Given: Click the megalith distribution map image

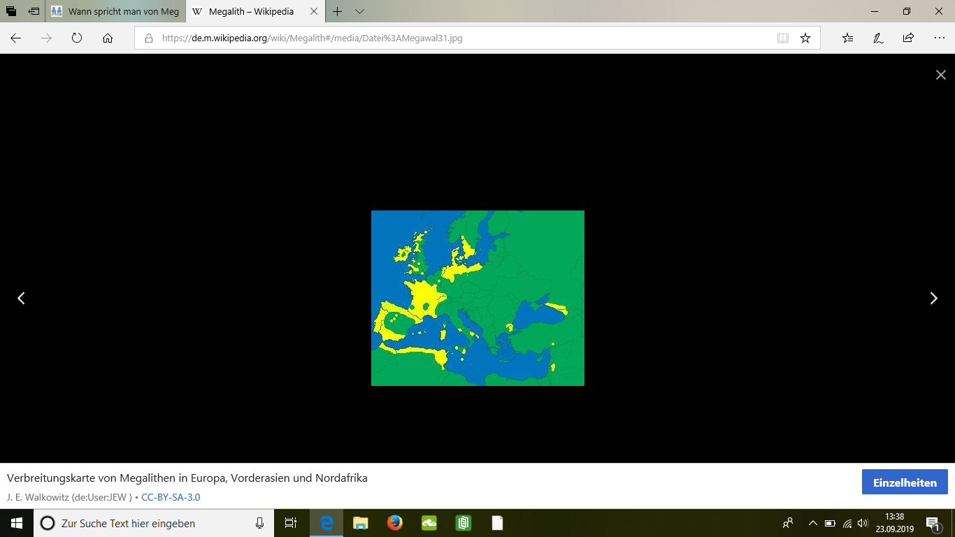Looking at the screenshot, I should tap(477, 298).
